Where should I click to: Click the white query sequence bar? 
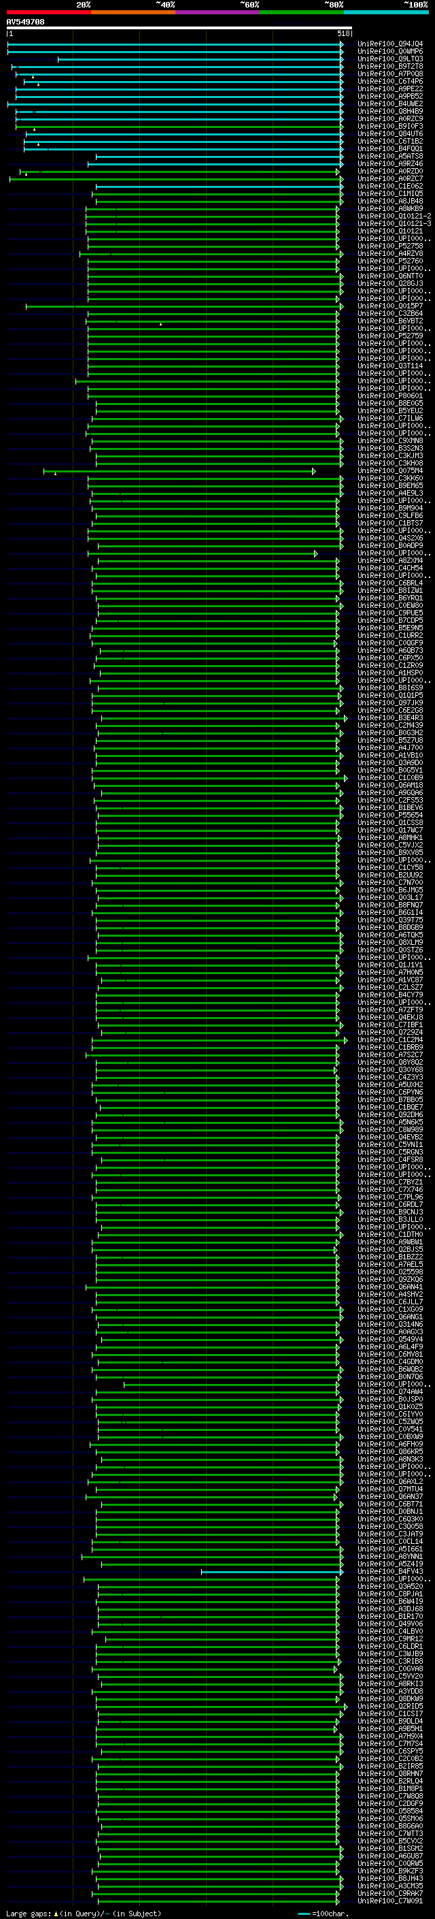pyautogui.click(x=179, y=27)
